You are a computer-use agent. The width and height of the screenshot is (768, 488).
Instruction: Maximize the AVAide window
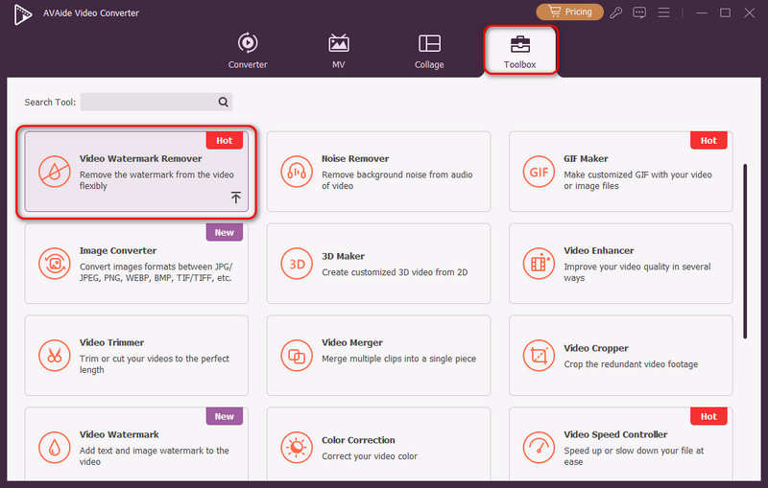coord(725,12)
